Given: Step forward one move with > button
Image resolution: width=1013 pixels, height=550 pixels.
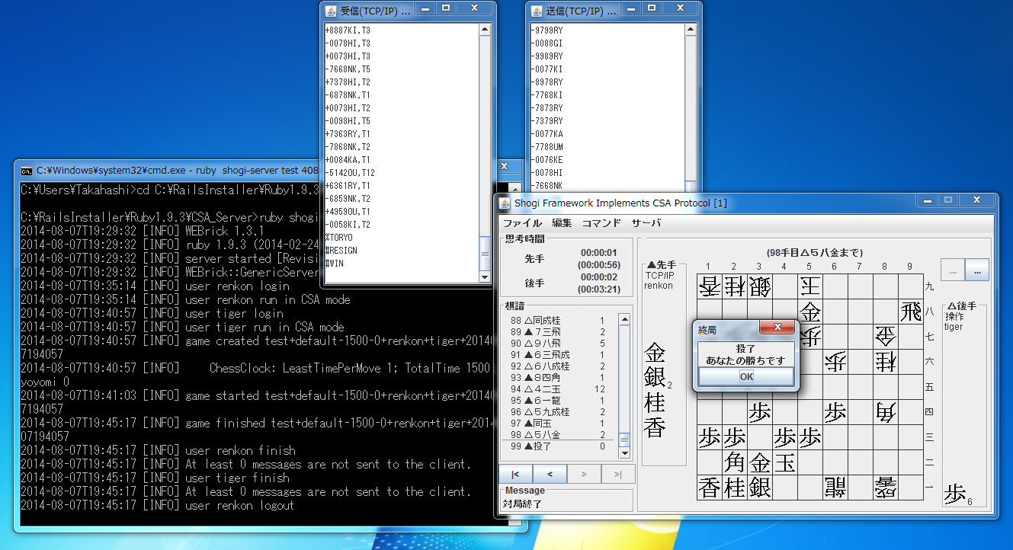Looking at the screenshot, I should point(583,474).
